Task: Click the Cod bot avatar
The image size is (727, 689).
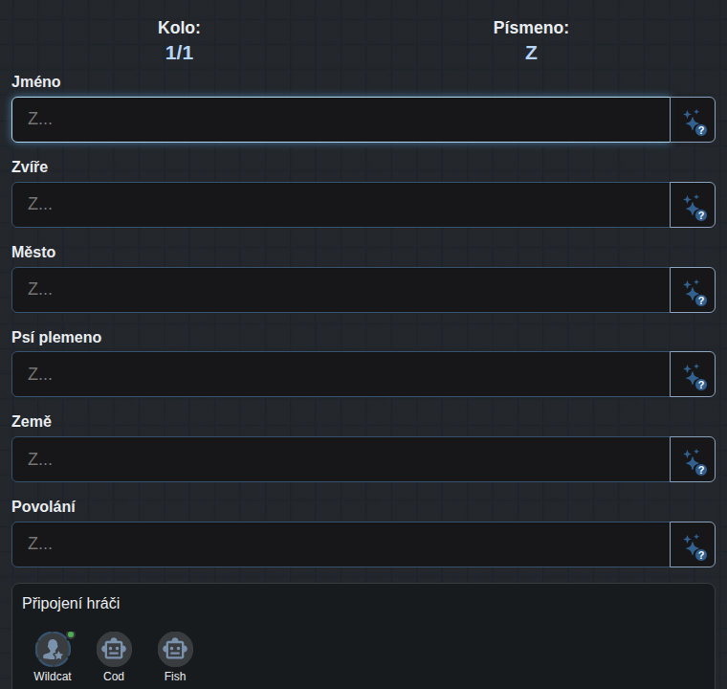Action: pyautogui.click(x=114, y=649)
